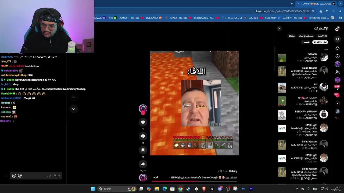
Task: Open the Windows Start menu
Action: click(x=93, y=189)
